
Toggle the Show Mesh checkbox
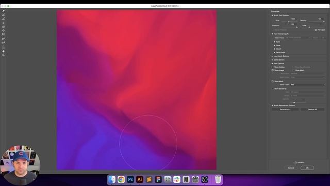pyautogui.click(x=293, y=70)
